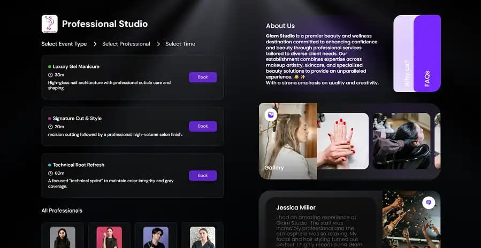Select professional with purple background portrait

click(x=156, y=237)
